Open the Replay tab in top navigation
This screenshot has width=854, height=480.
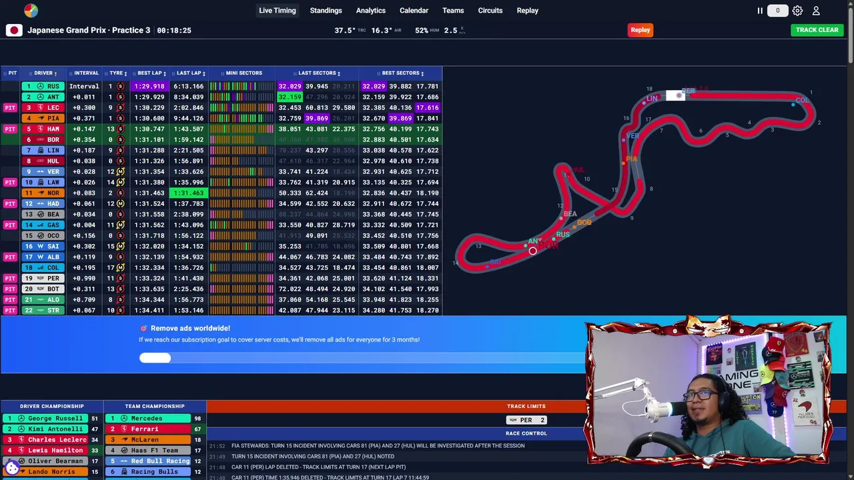[x=527, y=11]
